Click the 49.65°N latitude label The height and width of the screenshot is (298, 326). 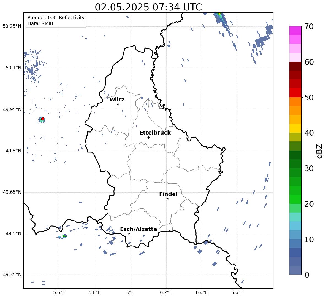12,192
